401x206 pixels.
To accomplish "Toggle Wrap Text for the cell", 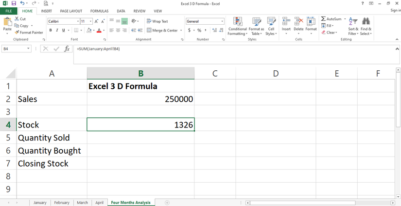I will coord(157,21).
